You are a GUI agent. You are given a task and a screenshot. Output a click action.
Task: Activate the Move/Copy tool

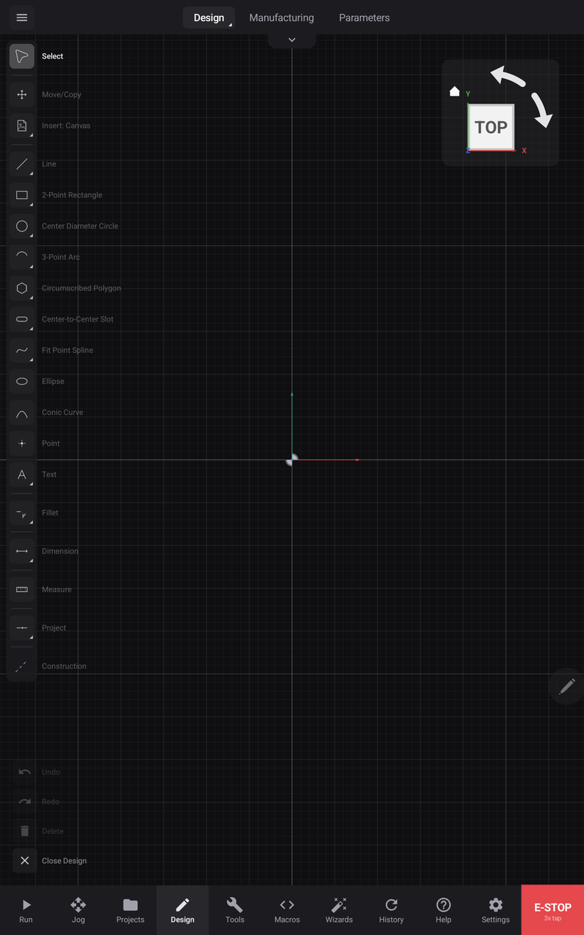[x=22, y=94]
